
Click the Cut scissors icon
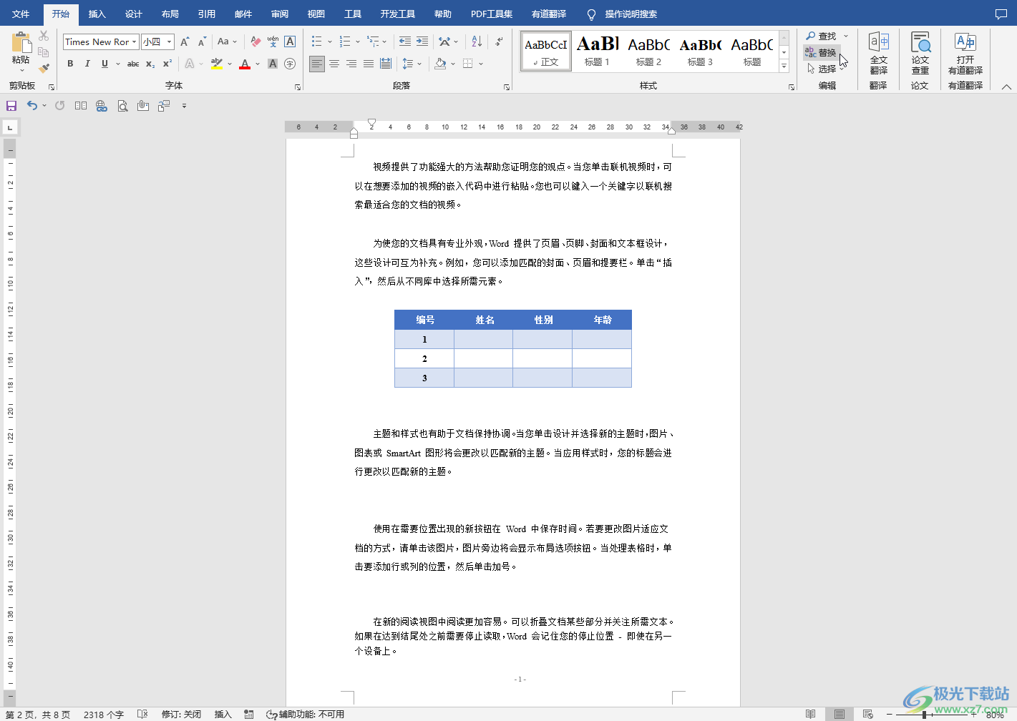pos(44,36)
